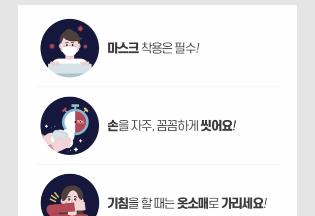This screenshot has width=315, height=216.
Task: Click the hand washing stopwatch illustration
Action: pos(70,126)
